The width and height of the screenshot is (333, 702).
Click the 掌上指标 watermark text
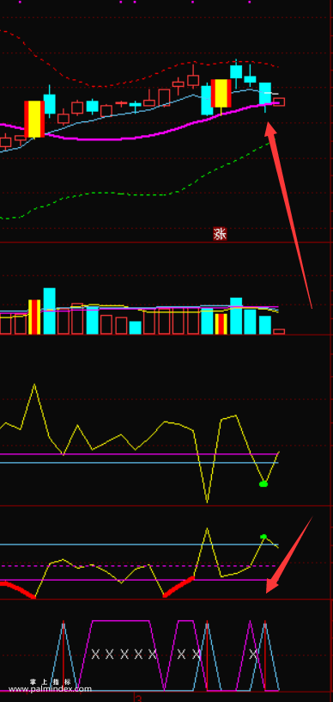tap(51, 681)
